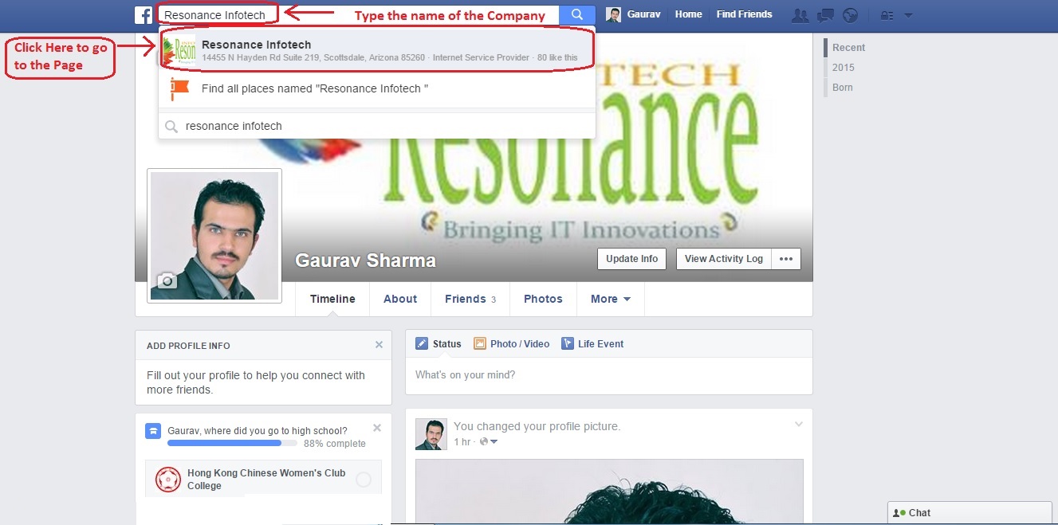Open the Friend Requests icon
Viewport: 1058px width, 525px height.
[x=800, y=15]
